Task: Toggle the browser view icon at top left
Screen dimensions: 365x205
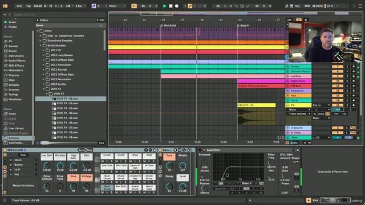Action: click(5, 6)
